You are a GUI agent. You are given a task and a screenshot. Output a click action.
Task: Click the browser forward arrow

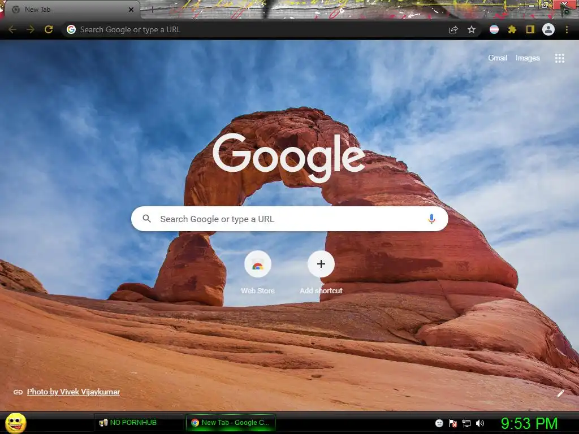(31, 29)
